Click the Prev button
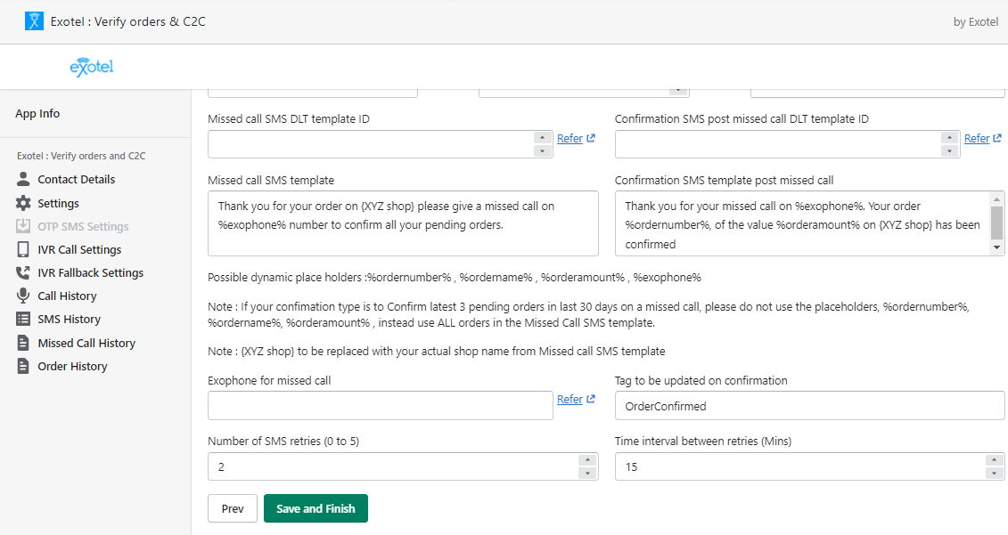The width and height of the screenshot is (1008, 535). pos(232,508)
